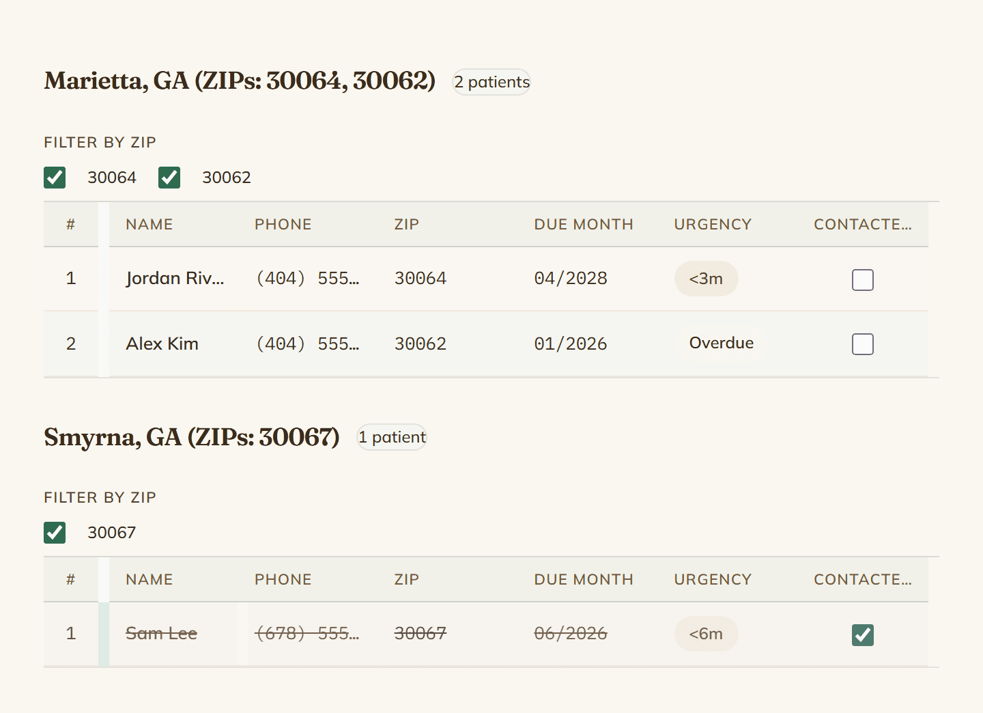The width and height of the screenshot is (983, 713).
Task: Select the patient name "Jordan Riv..."
Action: point(175,279)
